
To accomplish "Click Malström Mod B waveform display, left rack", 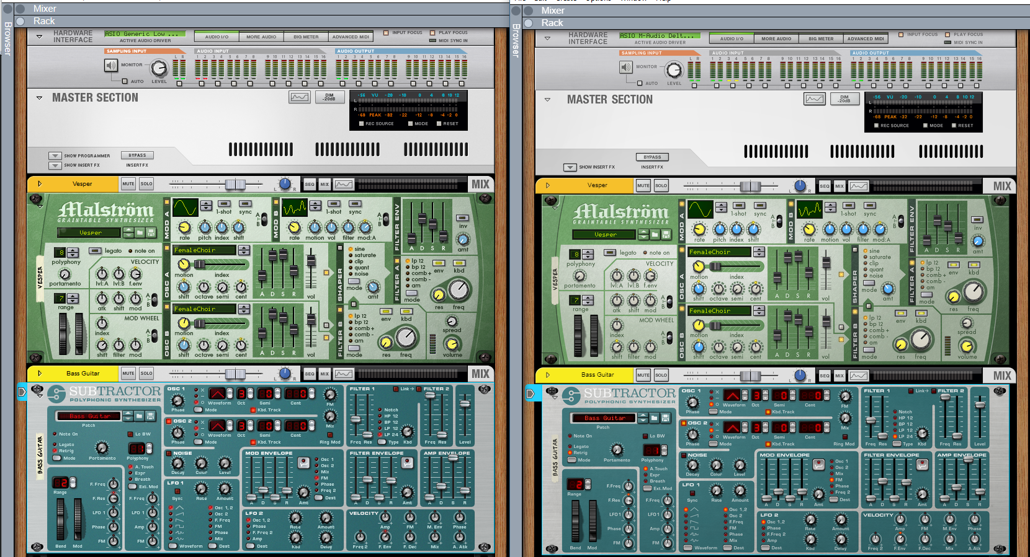I will [295, 208].
